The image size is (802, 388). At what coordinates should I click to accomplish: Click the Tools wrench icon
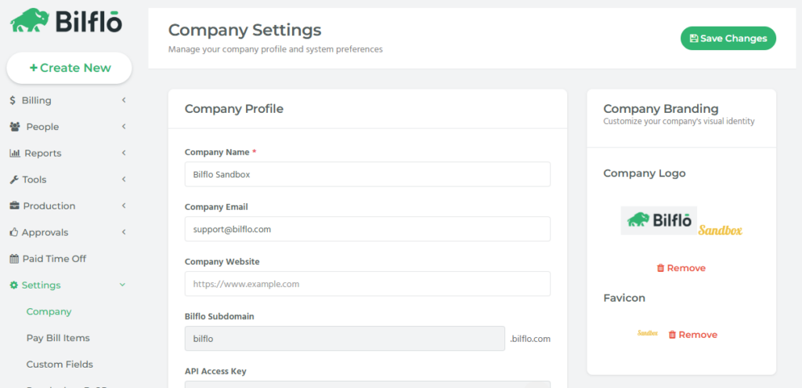tap(13, 179)
